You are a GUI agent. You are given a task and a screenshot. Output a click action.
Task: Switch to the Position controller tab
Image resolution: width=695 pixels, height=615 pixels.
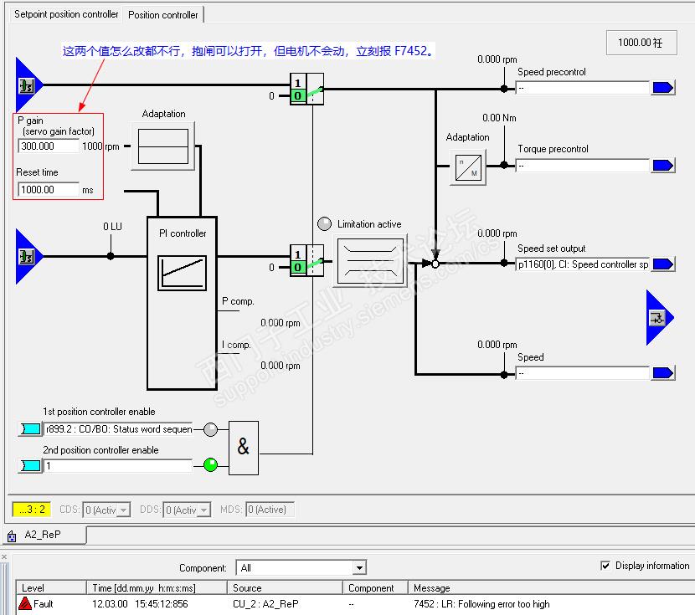(162, 14)
